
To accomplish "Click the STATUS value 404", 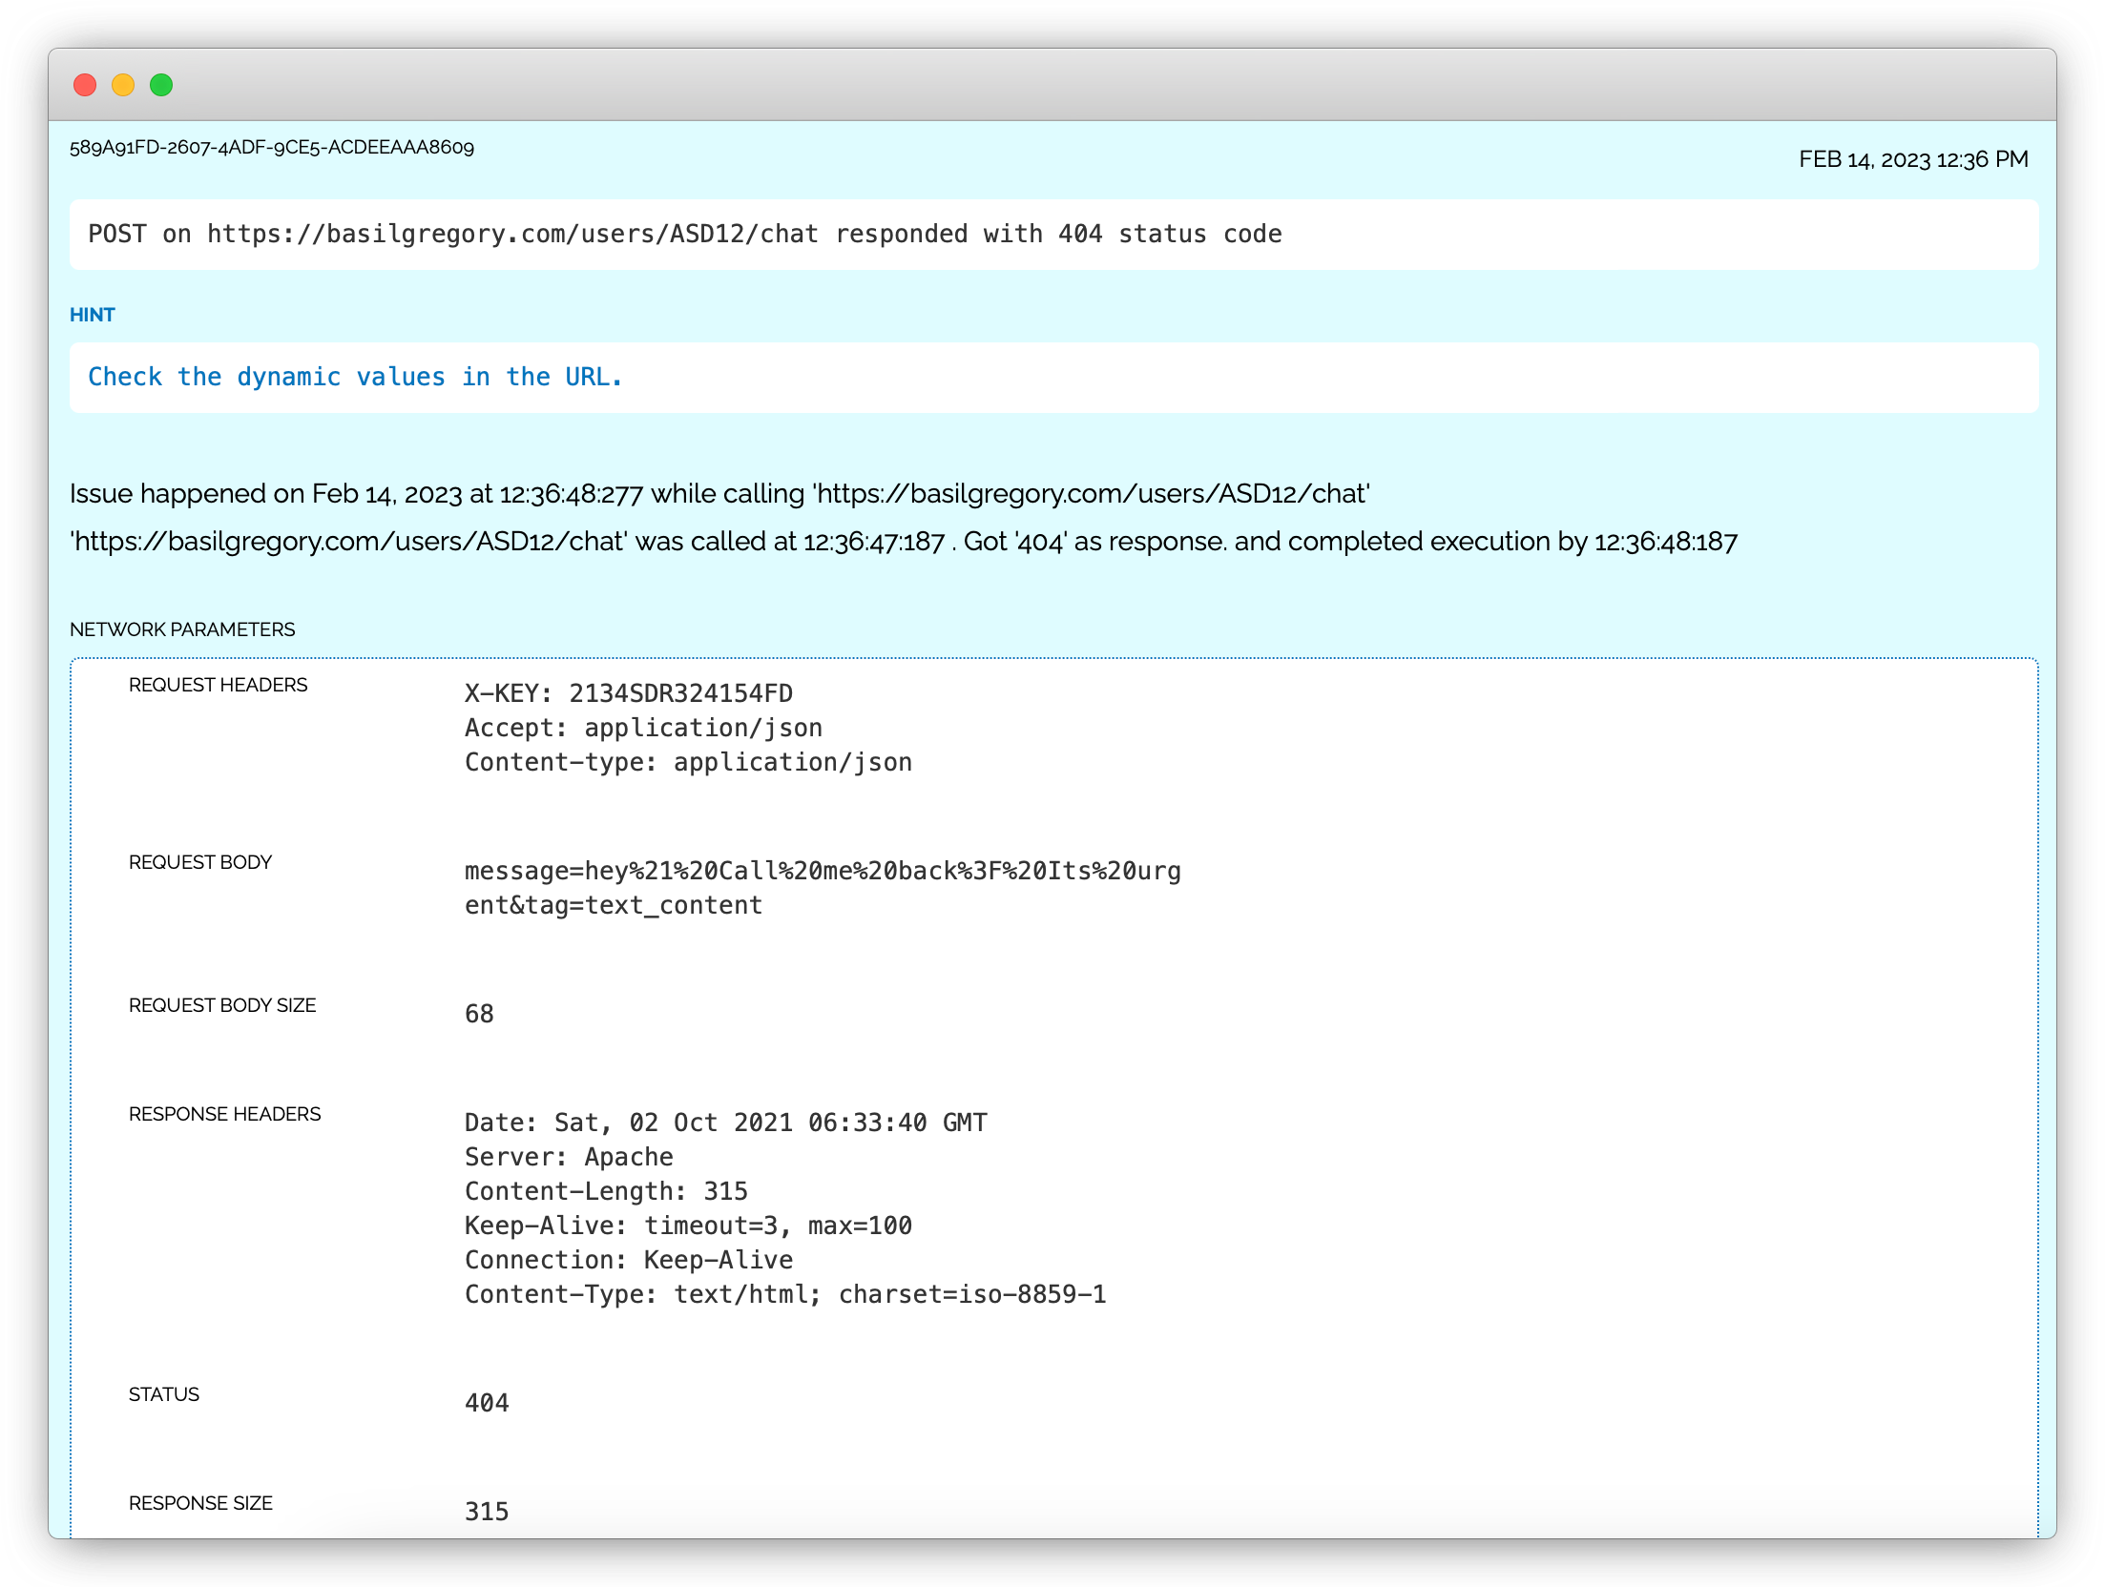I will pyautogui.click(x=487, y=1403).
